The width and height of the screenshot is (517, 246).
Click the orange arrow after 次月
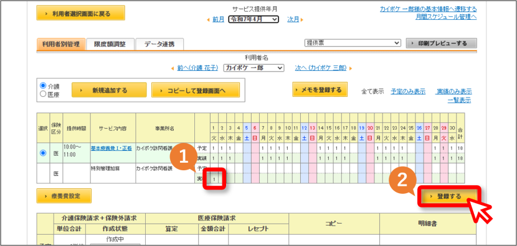(x=302, y=20)
